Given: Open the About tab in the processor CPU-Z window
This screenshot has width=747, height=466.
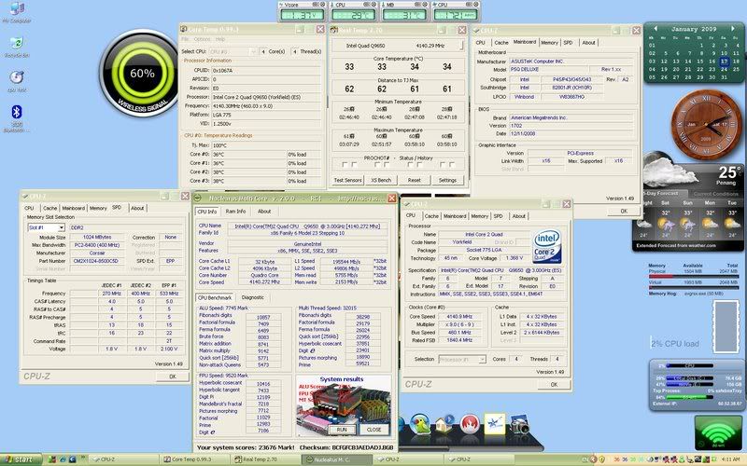Looking at the screenshot, I should tap(519, 216).
